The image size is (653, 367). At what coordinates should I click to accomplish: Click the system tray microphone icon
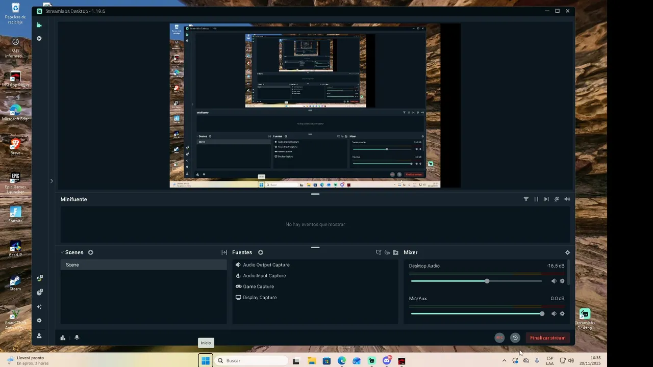pyautogui.click(x=537, y=360)
